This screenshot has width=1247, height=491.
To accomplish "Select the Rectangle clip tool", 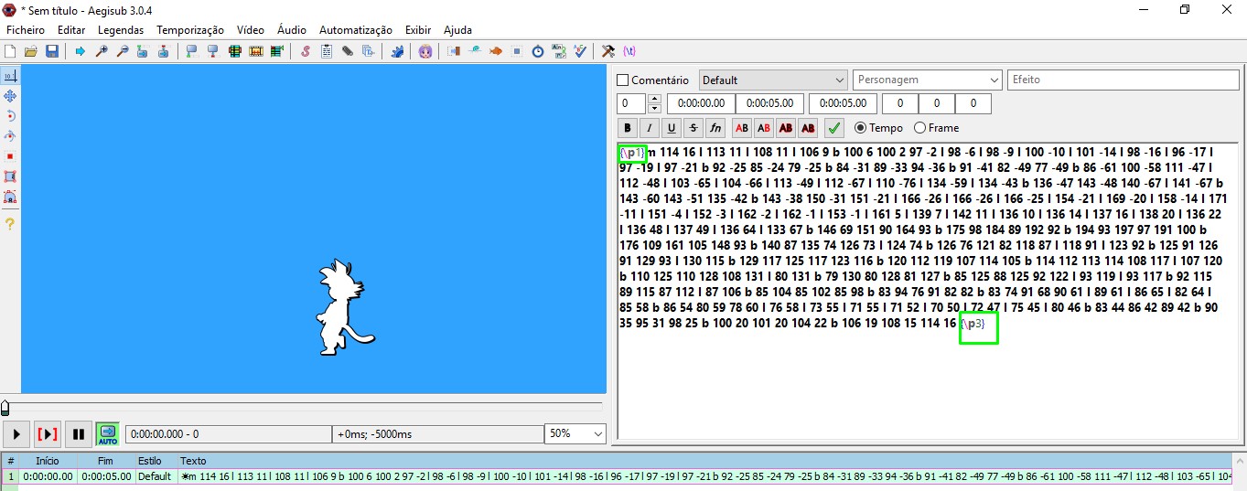I will (10, 176).
